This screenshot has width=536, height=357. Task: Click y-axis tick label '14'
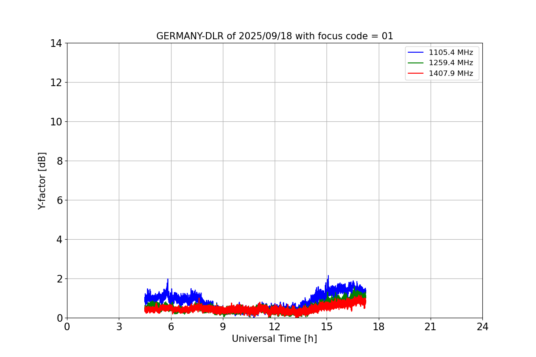tap(56, 43)
